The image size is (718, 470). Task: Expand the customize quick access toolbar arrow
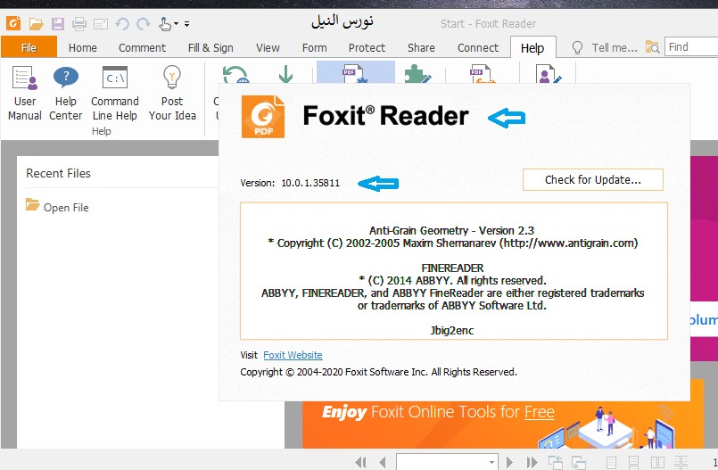pos(186,24)
